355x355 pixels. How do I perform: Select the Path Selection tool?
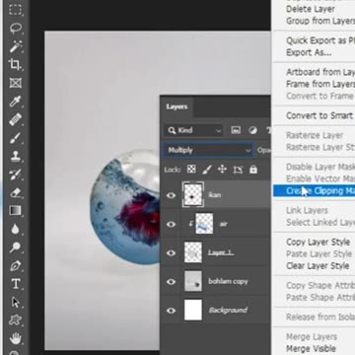tap(15, 302)
